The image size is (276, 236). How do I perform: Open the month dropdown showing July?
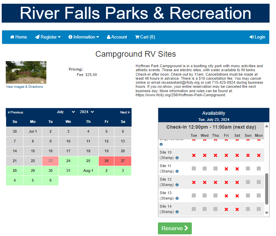click(66, 112)
